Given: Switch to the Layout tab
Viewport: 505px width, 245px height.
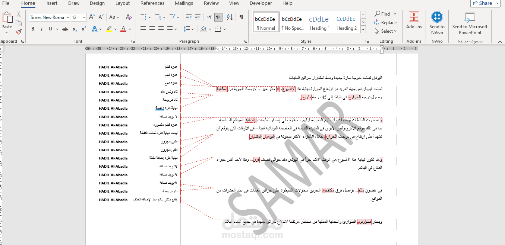Looking at the screenshot, I should [123, 3].
